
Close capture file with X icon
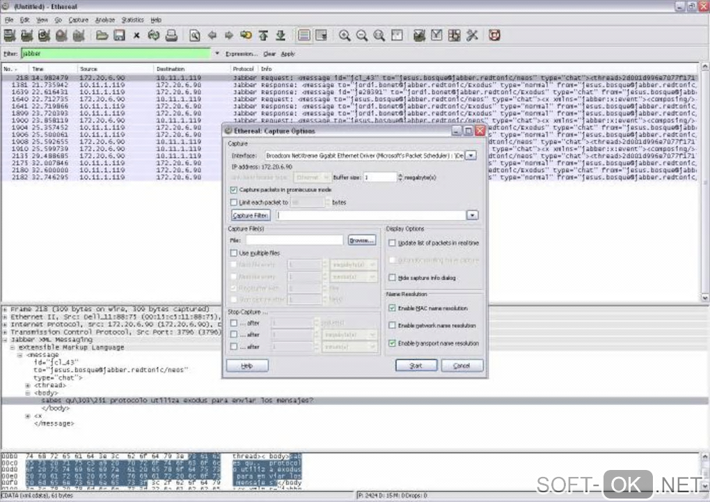click(136, 36)
